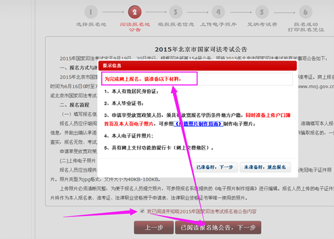Click item 4 本人电子证件照片
The width and height of the screenshot is (334, 239).
[x=128, y=136]
